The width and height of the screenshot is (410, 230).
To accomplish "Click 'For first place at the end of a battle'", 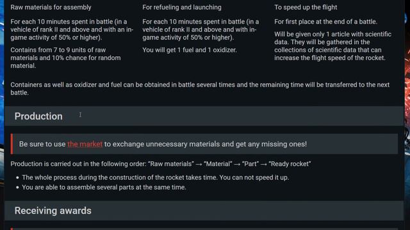I will [x=325, y=22].
